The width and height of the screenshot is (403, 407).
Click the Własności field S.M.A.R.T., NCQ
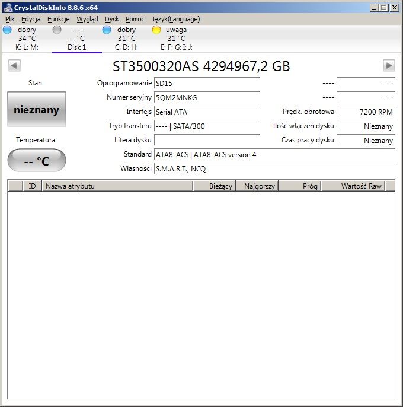pos(274,169)
